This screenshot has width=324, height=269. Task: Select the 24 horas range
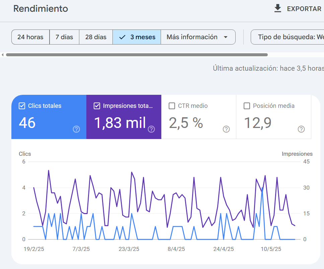30,37
